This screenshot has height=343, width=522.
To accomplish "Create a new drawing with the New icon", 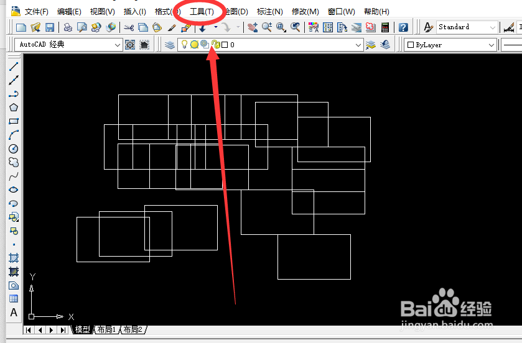I will point(21,27).
